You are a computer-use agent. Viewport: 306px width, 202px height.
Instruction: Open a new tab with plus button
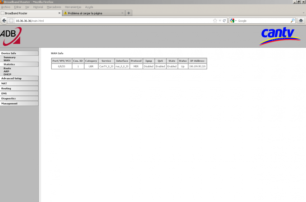[x=129, y=13]
